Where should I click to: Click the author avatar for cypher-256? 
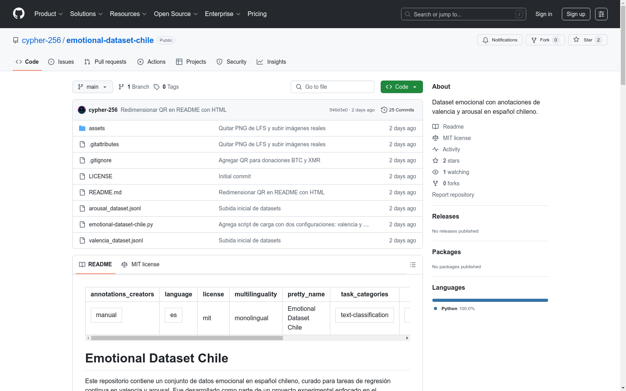82,110
